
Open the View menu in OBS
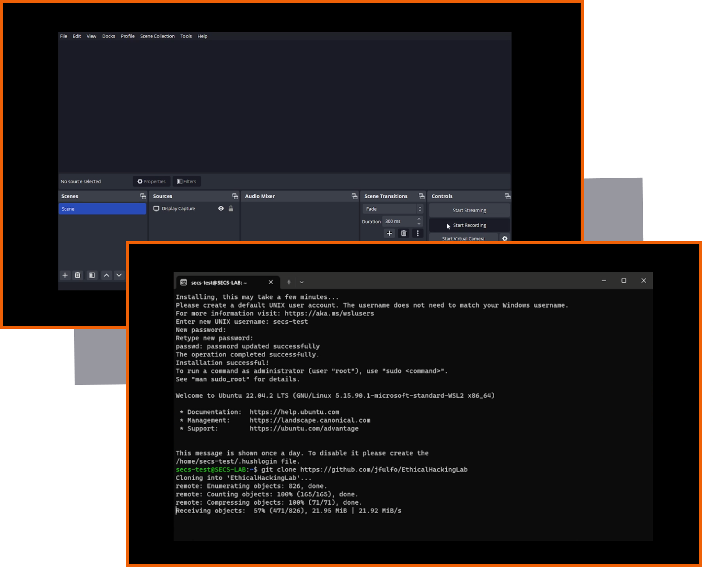(91, 36)
